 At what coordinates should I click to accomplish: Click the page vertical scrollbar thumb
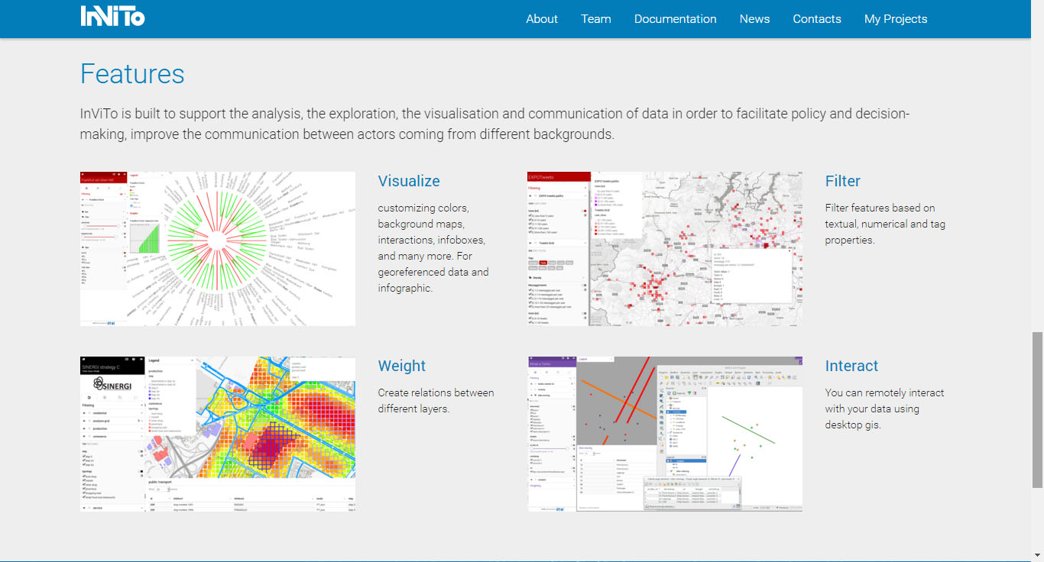[x=1037, y=409]
